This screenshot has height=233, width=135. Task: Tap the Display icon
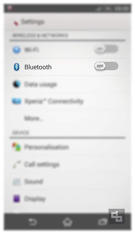[x=16, y=199]
